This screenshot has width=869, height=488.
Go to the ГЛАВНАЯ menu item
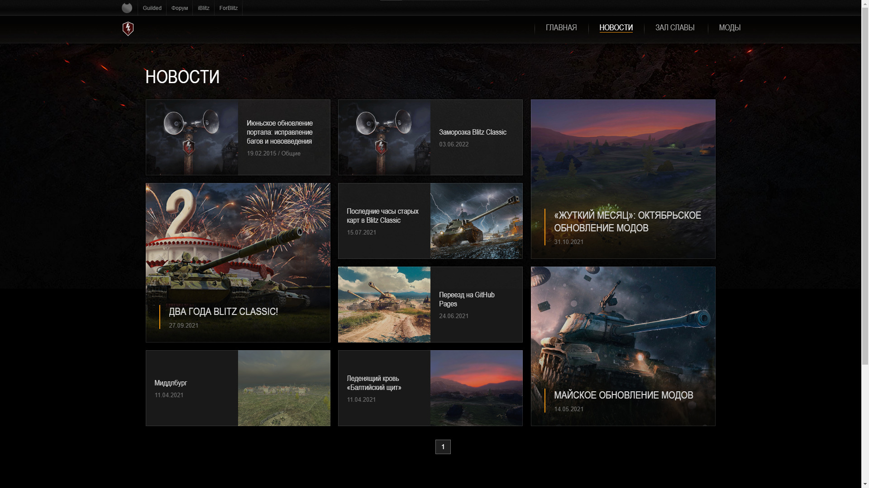tap(561, 28)
